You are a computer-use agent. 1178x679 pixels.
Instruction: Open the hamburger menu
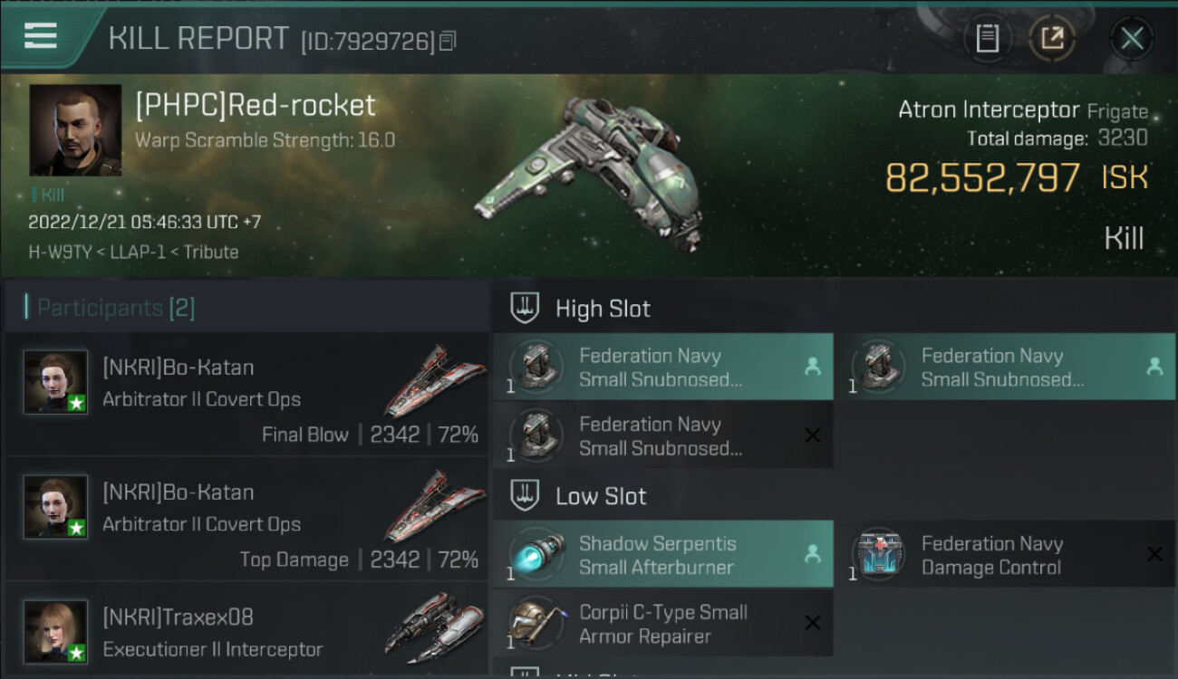[x=41, y=36]
